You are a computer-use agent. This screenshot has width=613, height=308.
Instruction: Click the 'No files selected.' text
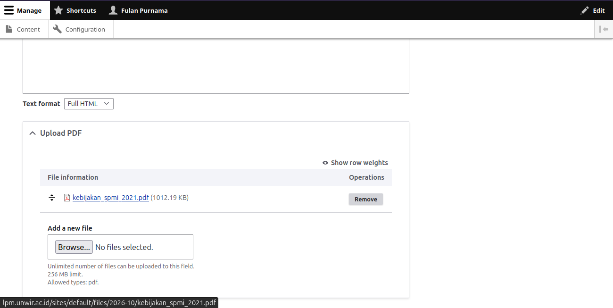click(124, 247)
